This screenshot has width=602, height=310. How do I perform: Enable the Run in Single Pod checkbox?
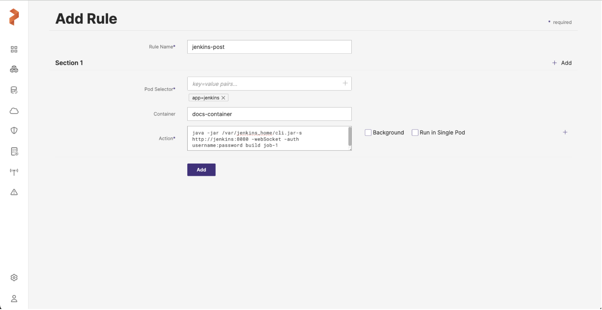tap(415, 133)
